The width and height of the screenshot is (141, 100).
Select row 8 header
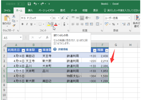4,85
